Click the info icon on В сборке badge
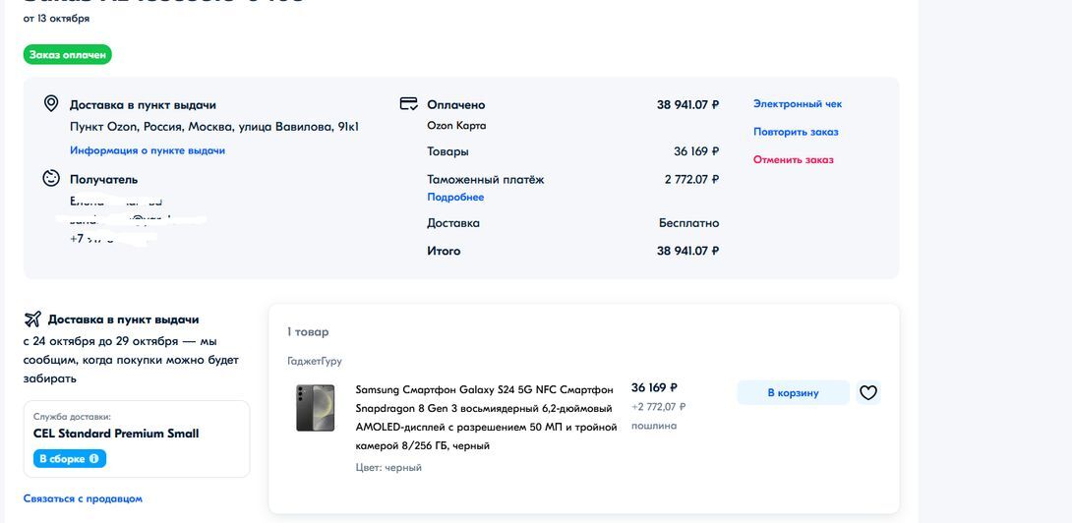Viewport: 1072px width, 523px height. tap(94, 459)
